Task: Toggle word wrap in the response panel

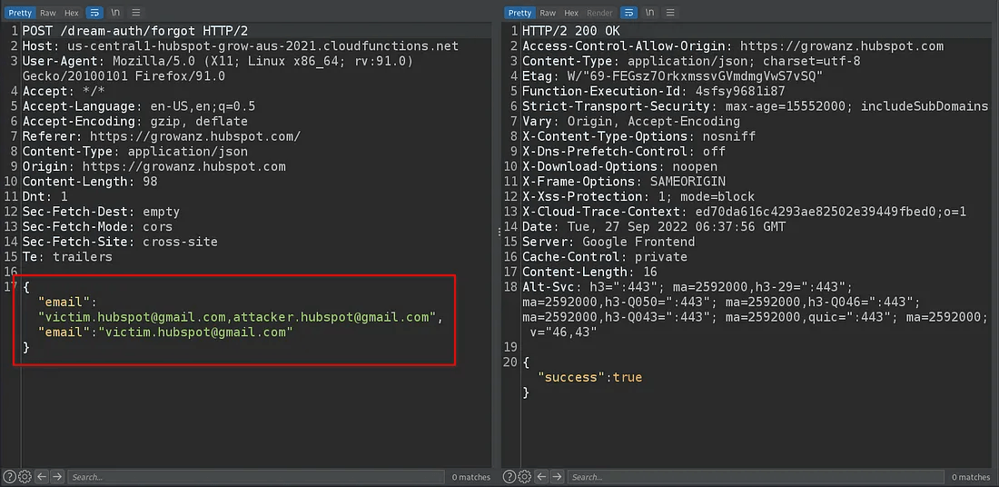Action: [x=628, y=13]
